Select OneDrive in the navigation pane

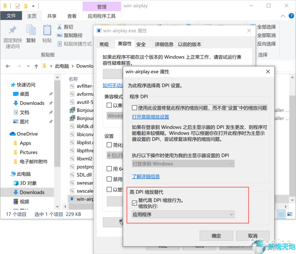coord(24,134)
